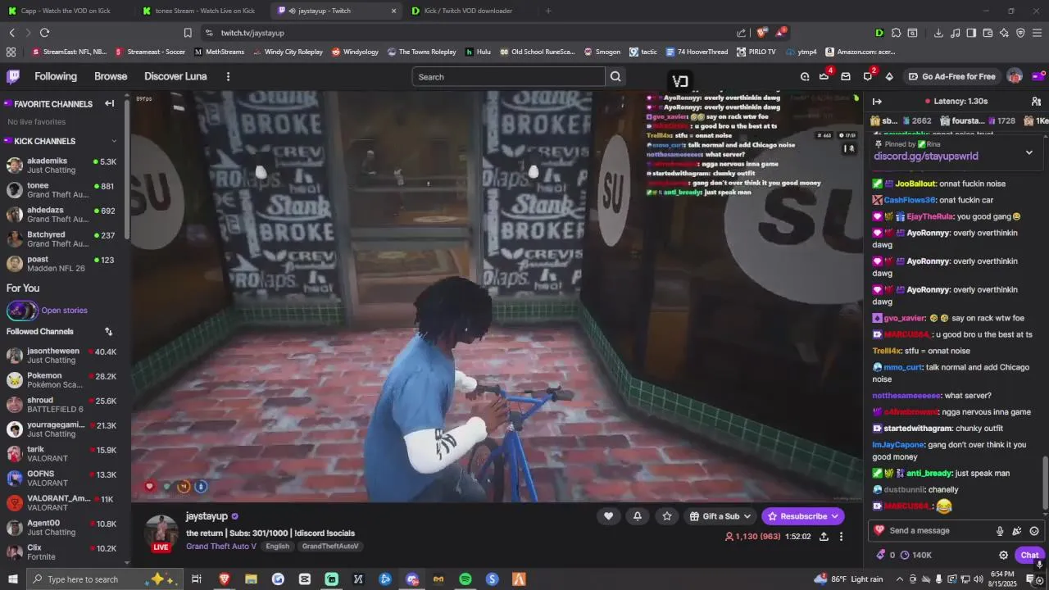Focus the Twitch search field
Screen dimensions: 1049x590
point(508,76)
